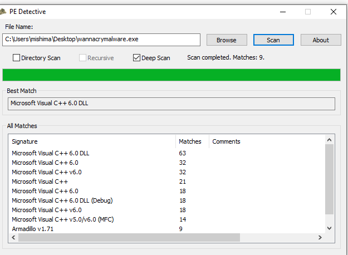Viewport: 348px width, 255px height.
Task: Select the Microsoft Visual C++ 6.0 DLL row with 63 matches
Action: coord(166,153)
